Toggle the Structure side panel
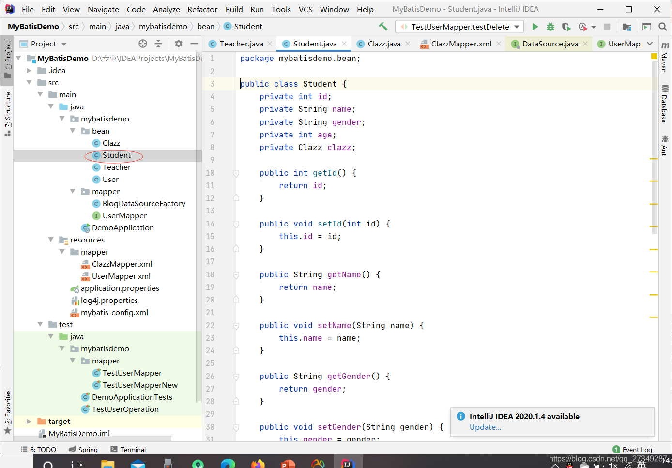The image size is (672, 468). point(7,113)
